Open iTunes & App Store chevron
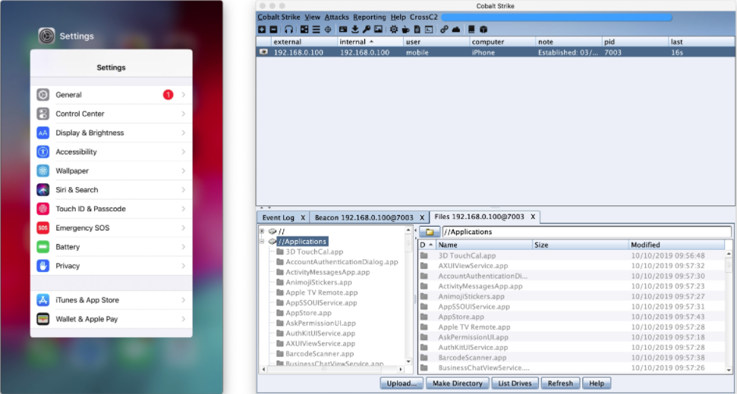737x394 pixels. [x=184, y=300]
